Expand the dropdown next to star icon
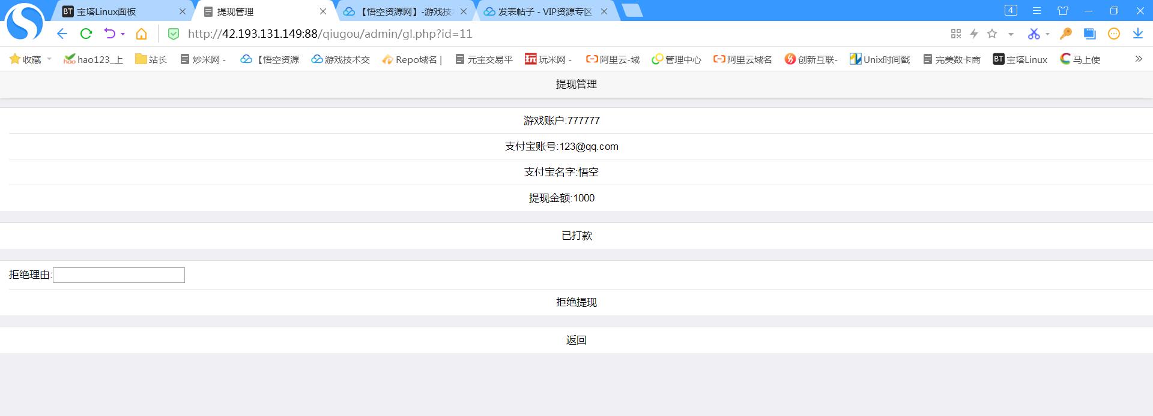1153x416 pixels. [x=1011, y=34]
